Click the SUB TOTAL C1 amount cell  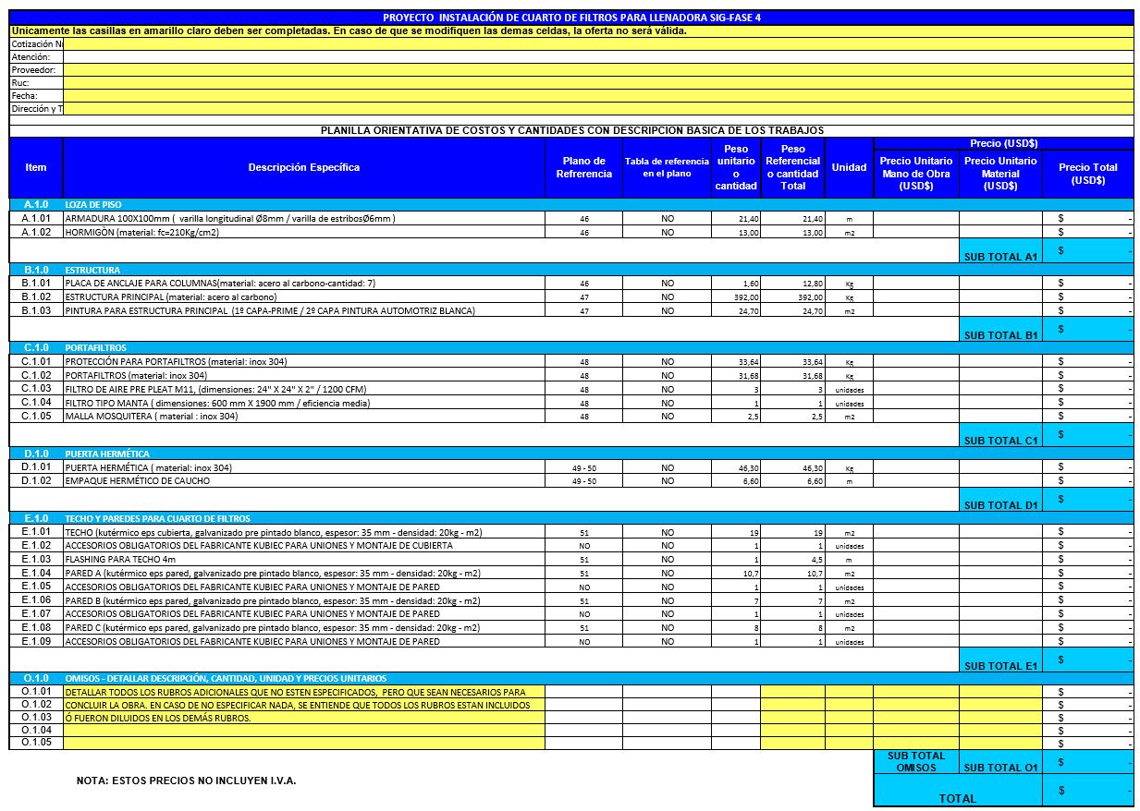click(1088, 435)
